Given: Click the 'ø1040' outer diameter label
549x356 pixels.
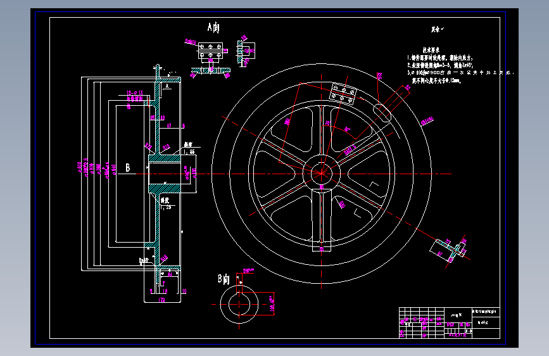Looking at the screenshot, I should point(427,121).
